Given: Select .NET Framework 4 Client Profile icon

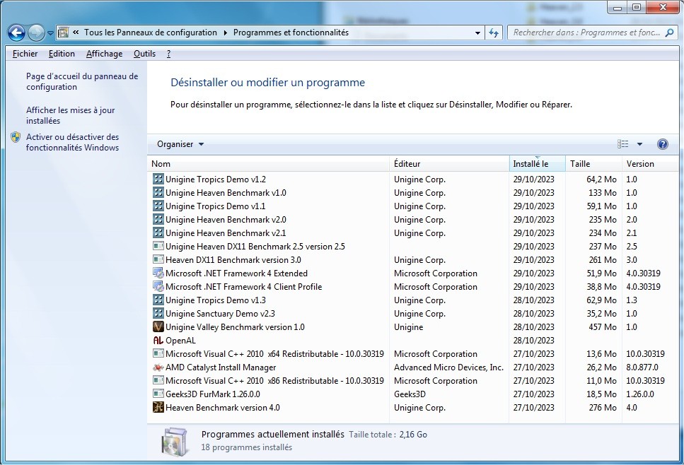Looking at the screenshot, I should tap(158, 287).
